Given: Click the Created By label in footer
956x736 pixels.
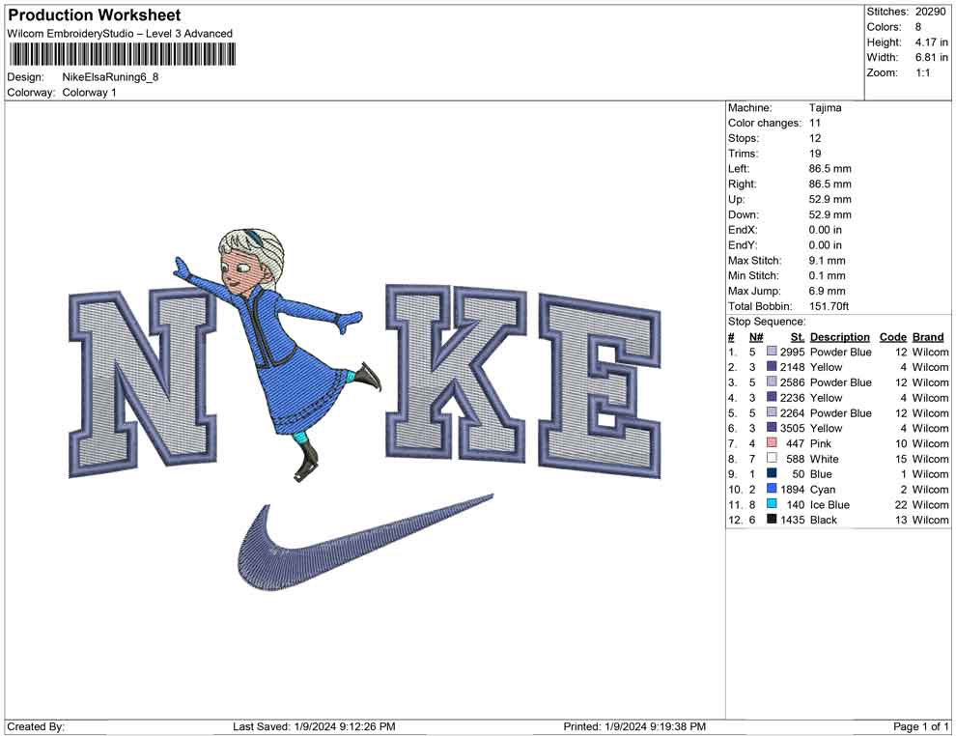Looking at the screenshot, I should tap(36, 726).
